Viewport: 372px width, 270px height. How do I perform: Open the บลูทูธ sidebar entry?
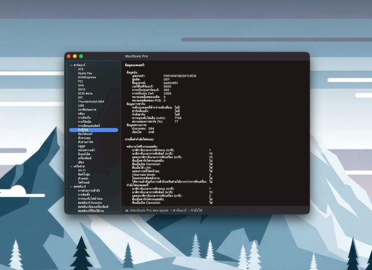[82, 146]
